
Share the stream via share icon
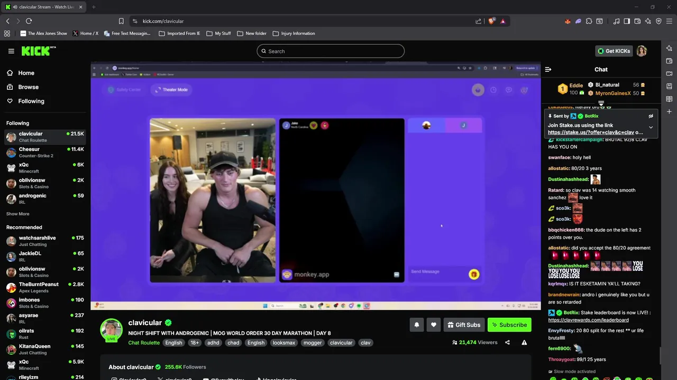tap(507, 343)
